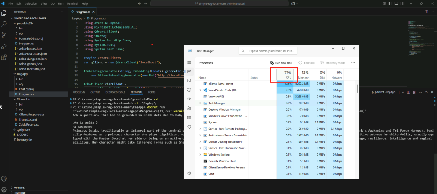The width and height of the screenshot is (437, 194).
Task: Expand the Antimalware Service Executable row
Action: (200, 135)
